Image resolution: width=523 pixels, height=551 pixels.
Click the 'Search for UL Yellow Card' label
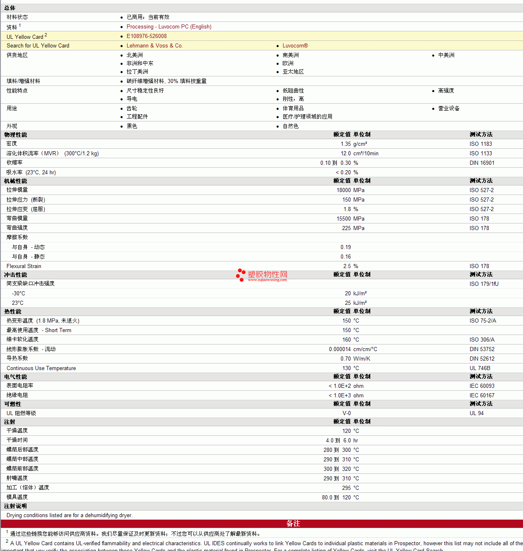(x=38, y=45)
